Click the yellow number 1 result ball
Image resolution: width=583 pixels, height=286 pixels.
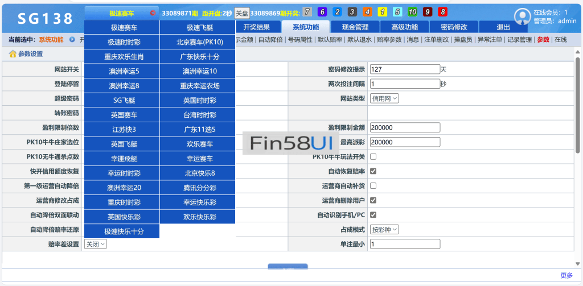click(x=382, y=12)
